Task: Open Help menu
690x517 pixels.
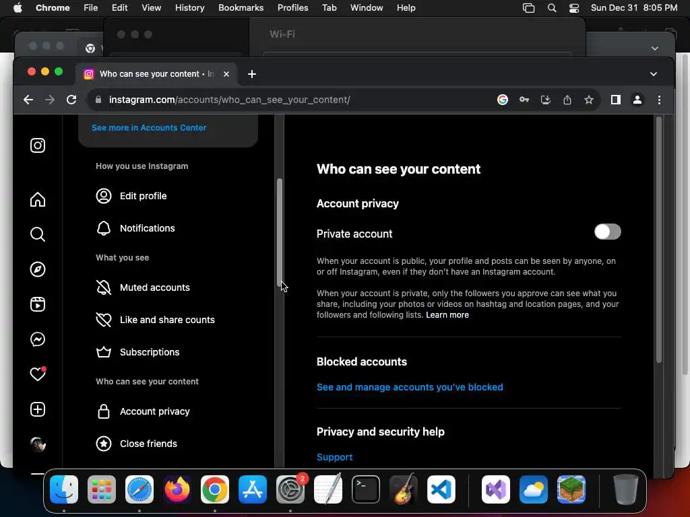Action: [x=406, y=7]
